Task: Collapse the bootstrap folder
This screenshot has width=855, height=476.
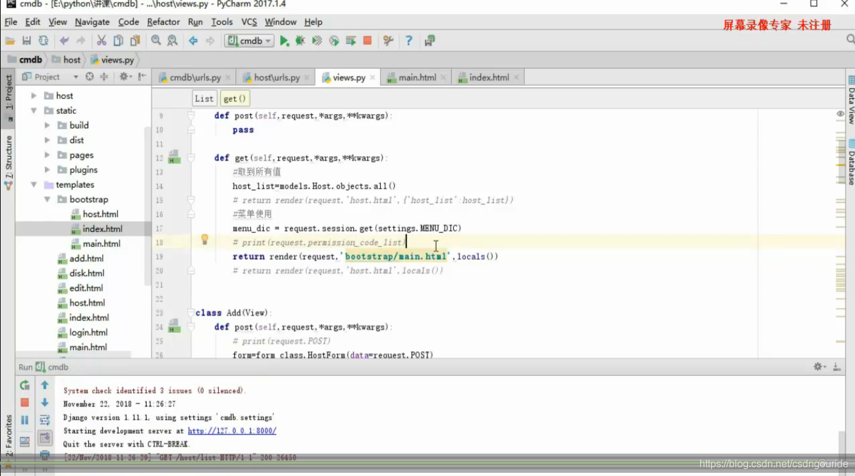Action: [47, 199]
